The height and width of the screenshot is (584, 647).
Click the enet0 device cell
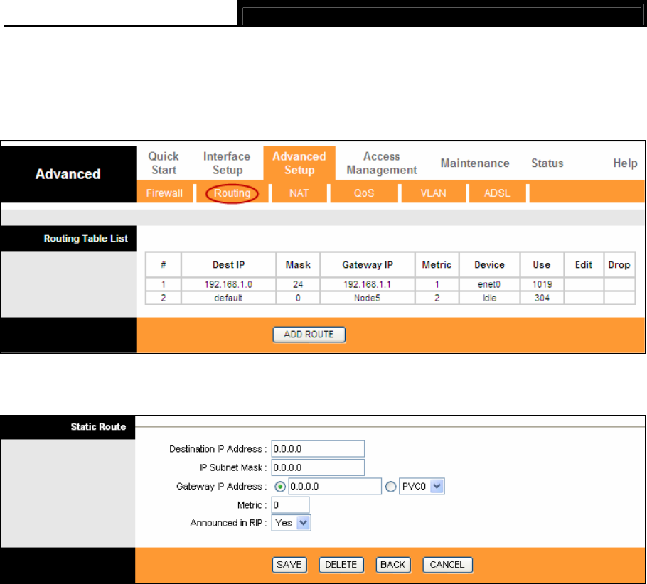489,284
